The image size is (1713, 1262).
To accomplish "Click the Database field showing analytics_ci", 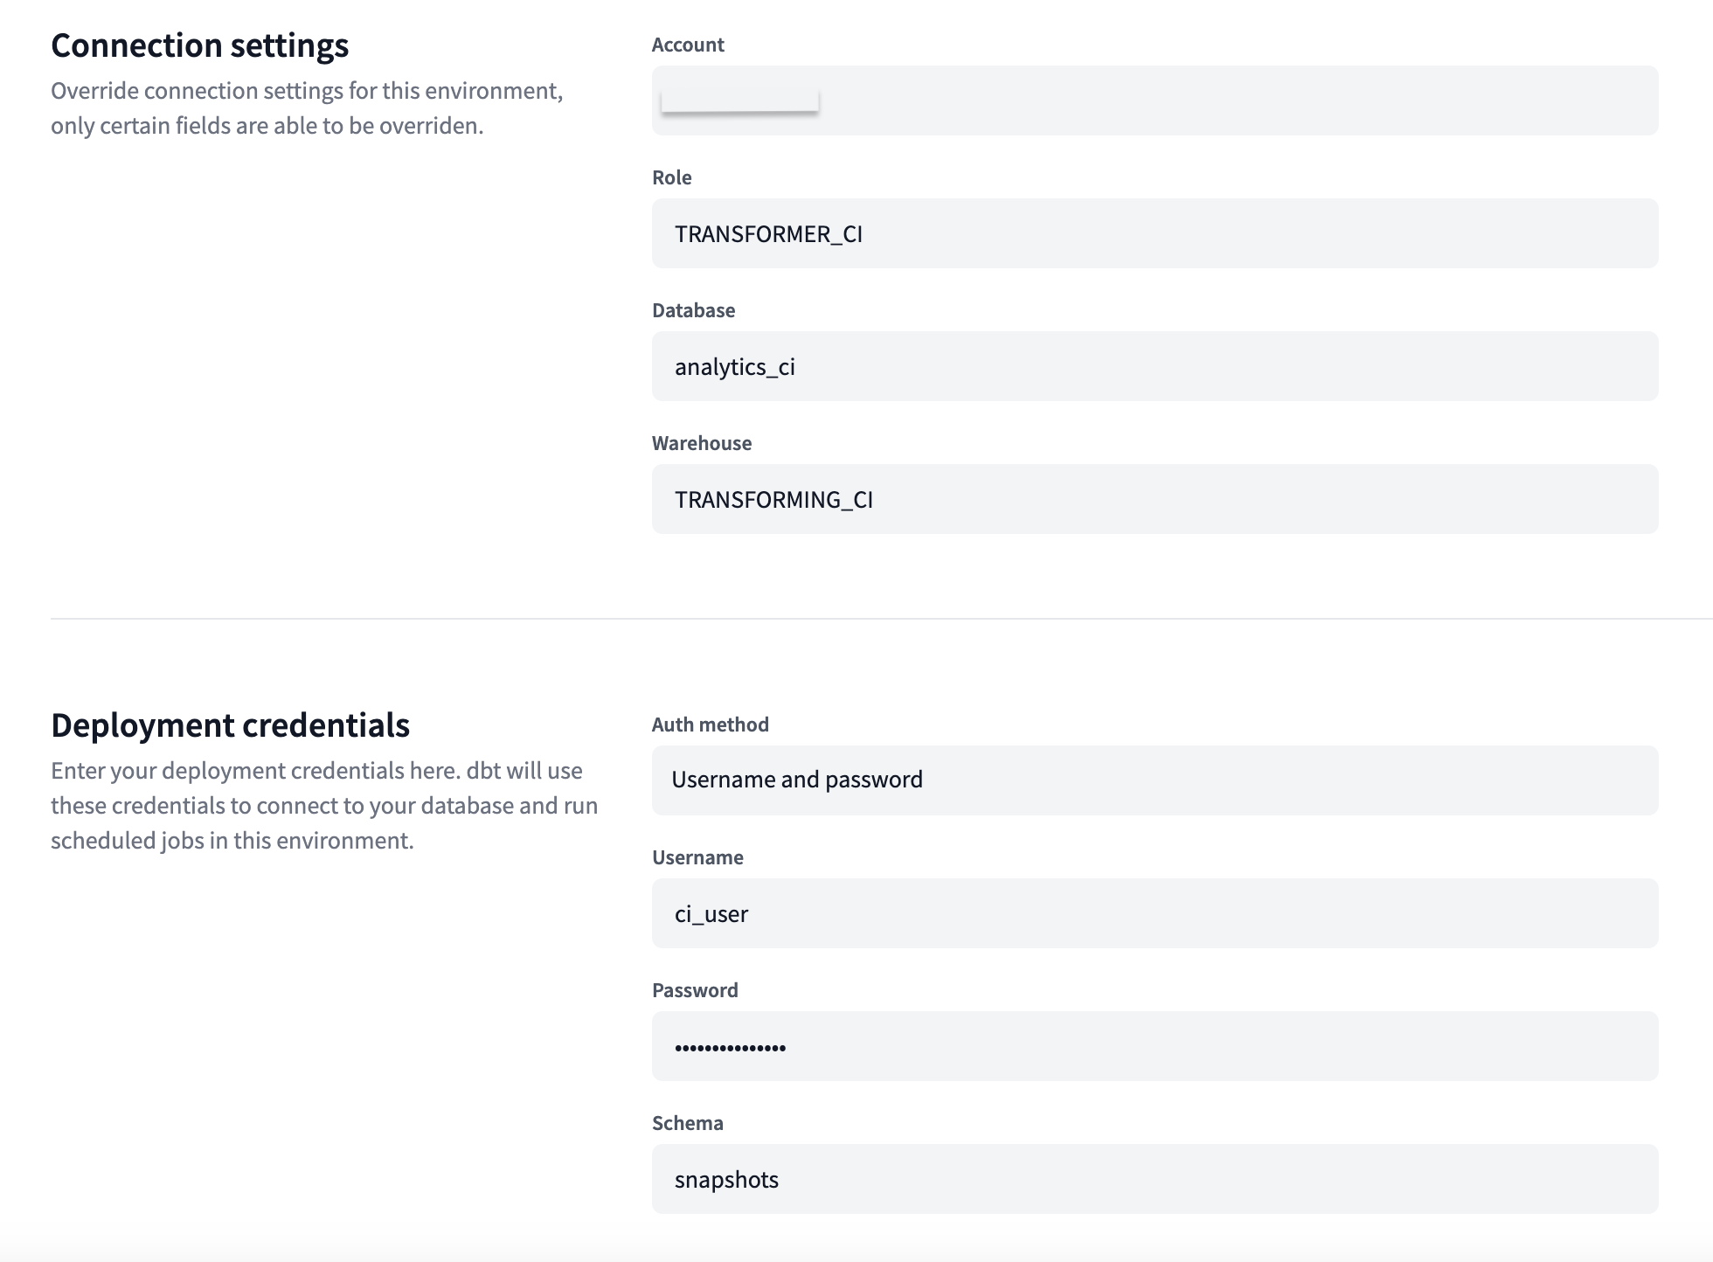I will [x=1154, y=366].
